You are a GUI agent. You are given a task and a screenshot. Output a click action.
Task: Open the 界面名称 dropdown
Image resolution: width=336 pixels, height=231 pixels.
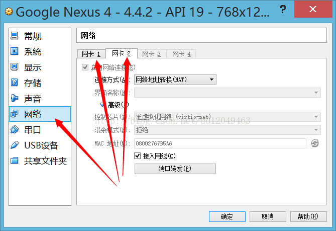228,93
